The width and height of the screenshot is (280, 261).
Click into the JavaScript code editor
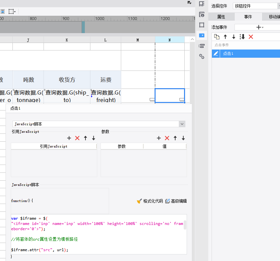pyautogui.click(x=99, y=234)
